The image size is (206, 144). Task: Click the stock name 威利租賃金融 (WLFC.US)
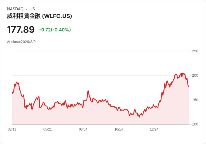pos(39,16)
